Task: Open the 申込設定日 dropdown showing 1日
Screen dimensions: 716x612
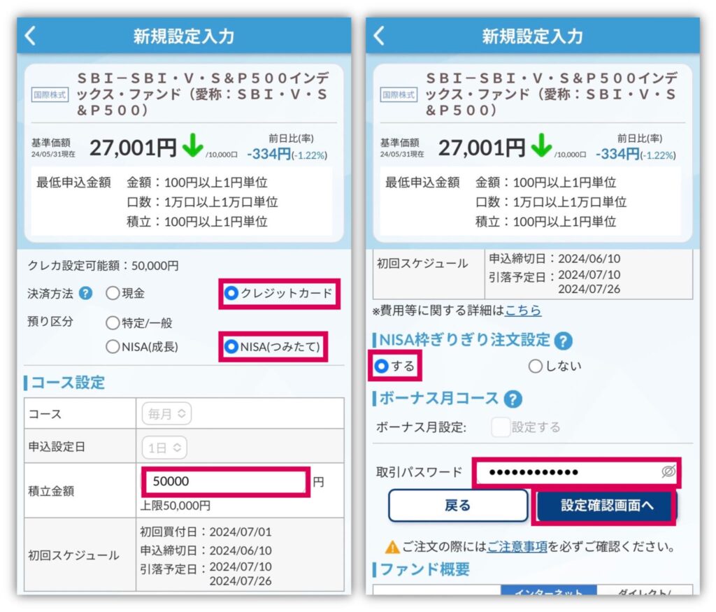Action: [164, 446]
